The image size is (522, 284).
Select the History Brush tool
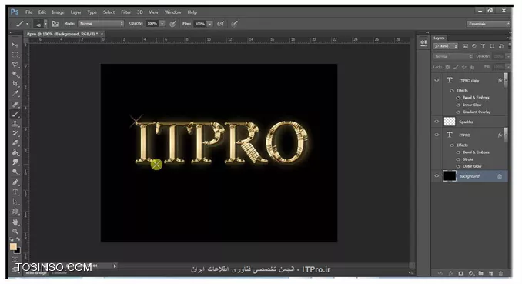15,133
